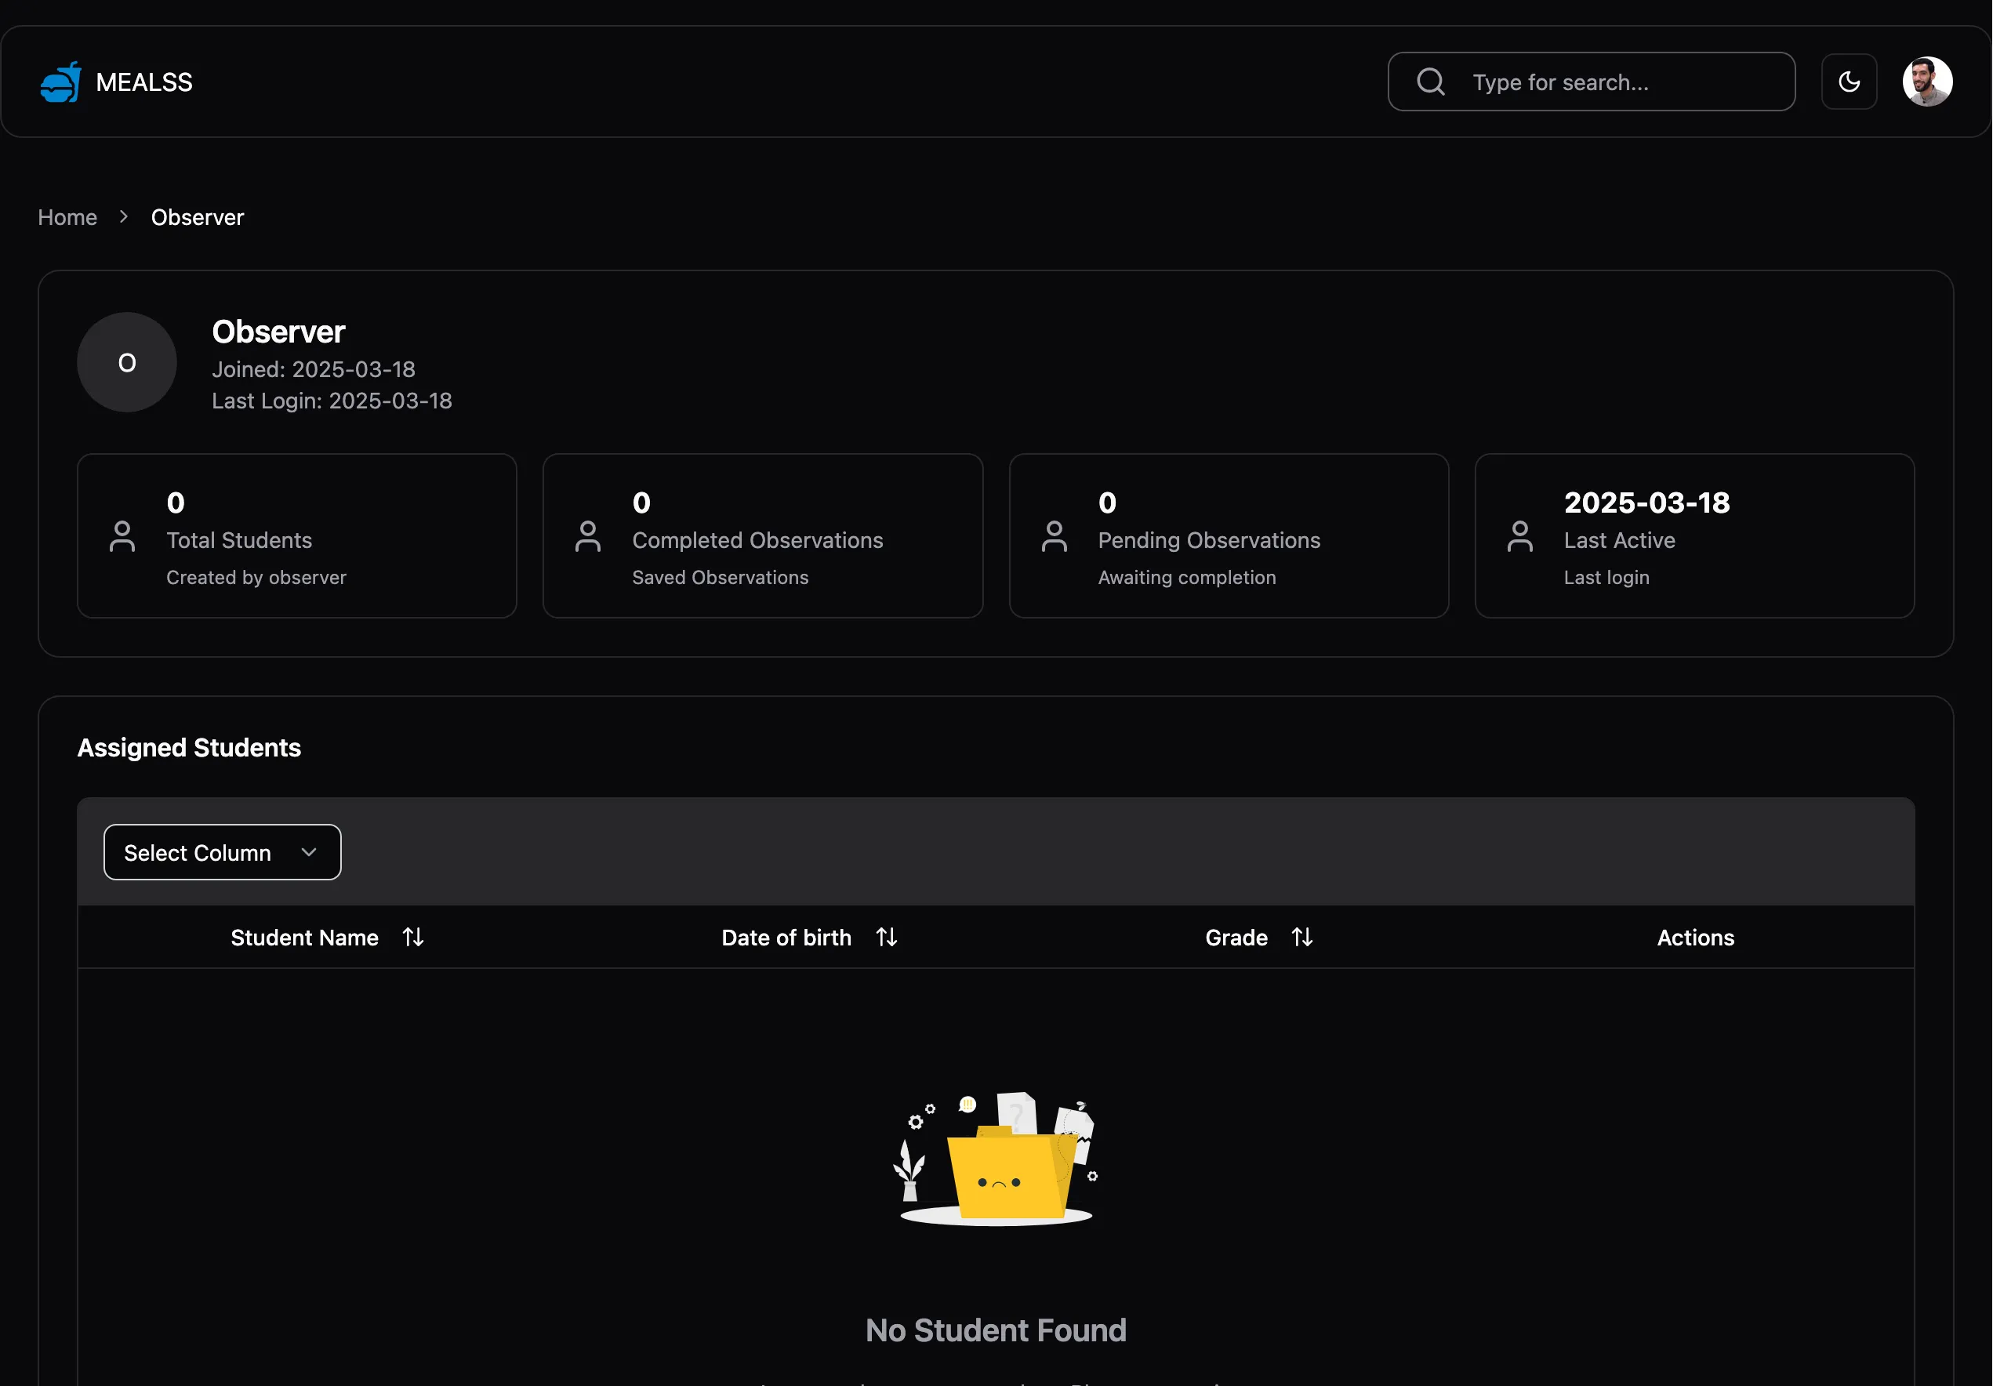
Task: Click the MEALSS logo icon
Action: 61,82
